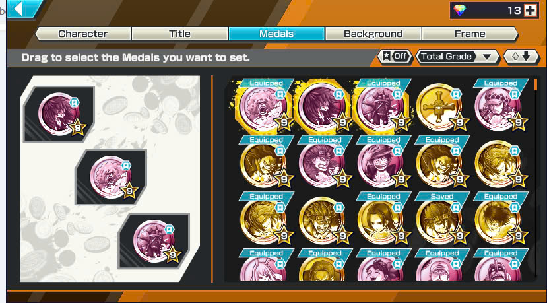
Task: Open the Title tab
Action: coord(179,34)
